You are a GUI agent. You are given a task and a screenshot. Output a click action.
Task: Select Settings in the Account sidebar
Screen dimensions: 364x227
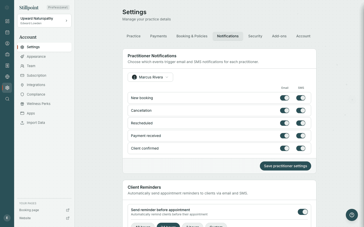44,47
